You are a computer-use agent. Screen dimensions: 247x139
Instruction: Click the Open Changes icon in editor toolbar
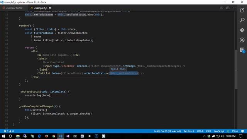(x=222, y=8)
